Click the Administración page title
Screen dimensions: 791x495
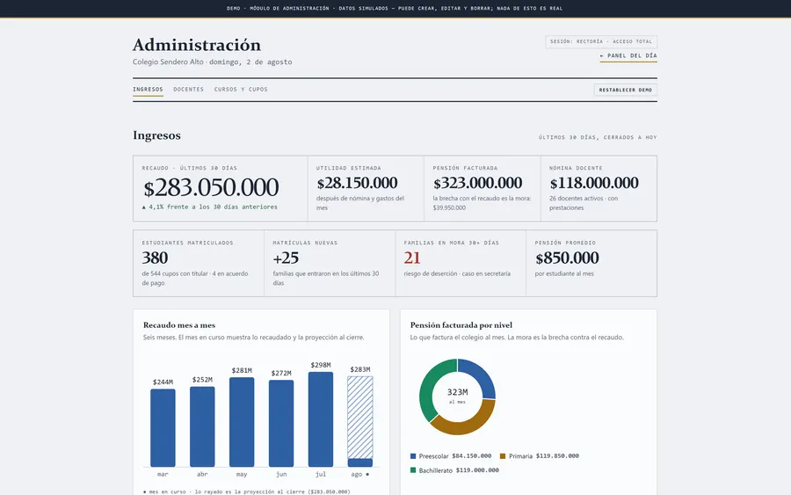[x=197, y=45]
